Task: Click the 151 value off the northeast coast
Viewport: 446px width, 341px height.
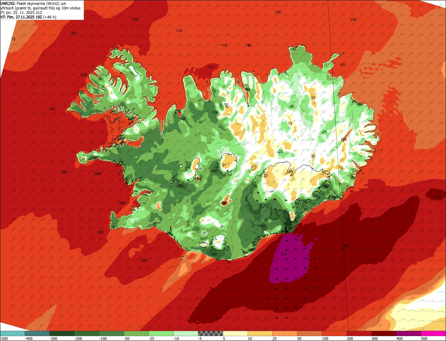Action: 343,65
